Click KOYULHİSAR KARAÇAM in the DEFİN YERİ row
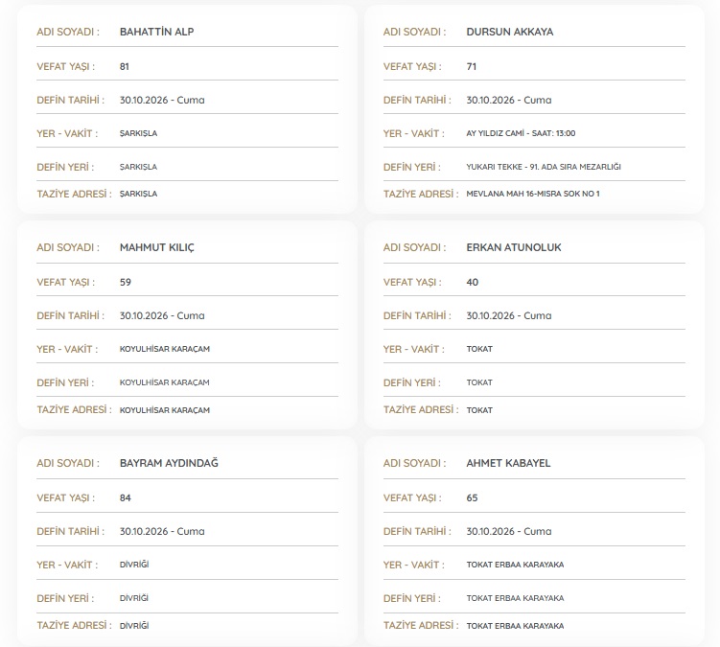720x647 pixels. [x=164, y=383]
